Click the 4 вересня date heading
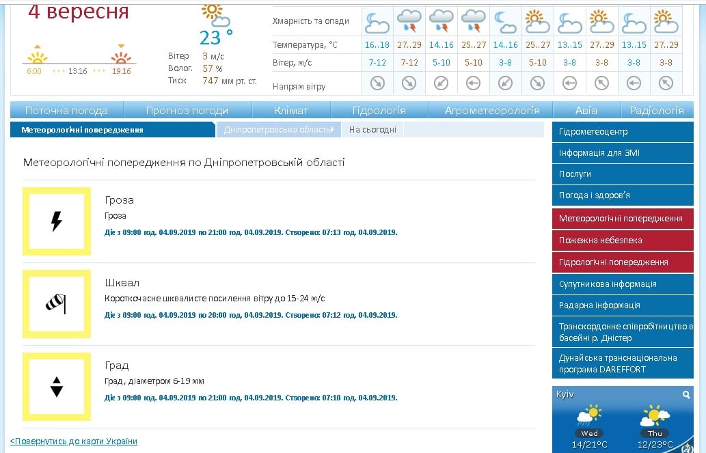The height and width of the screenshot is (453, 706). [x=79, y=12]
